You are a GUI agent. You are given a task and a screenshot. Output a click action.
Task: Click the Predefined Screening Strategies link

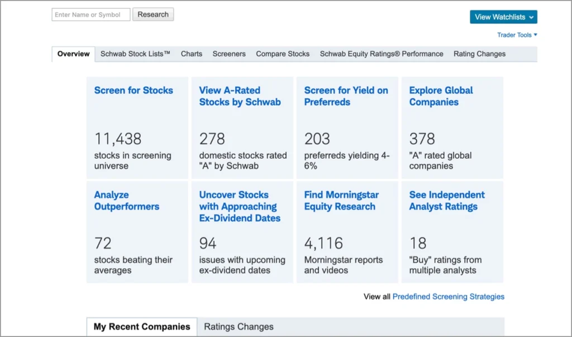(x=449, y=296)
